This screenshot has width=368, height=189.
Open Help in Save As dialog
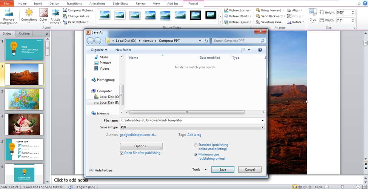260,50
